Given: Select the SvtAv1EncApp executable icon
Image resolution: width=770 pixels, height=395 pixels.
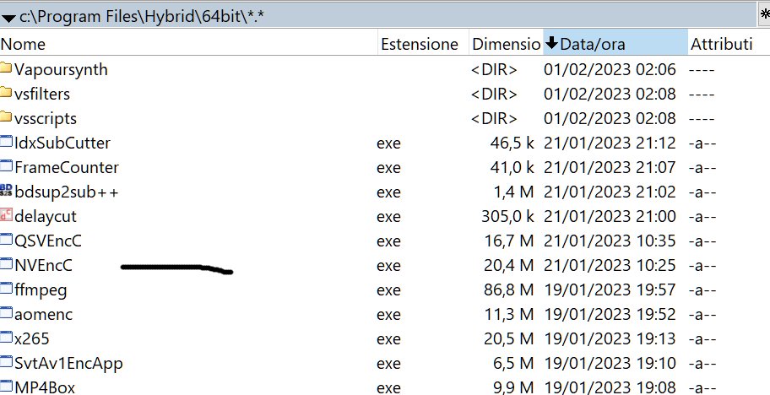Looking at the screenshot, I should click(x=6, y=363).
